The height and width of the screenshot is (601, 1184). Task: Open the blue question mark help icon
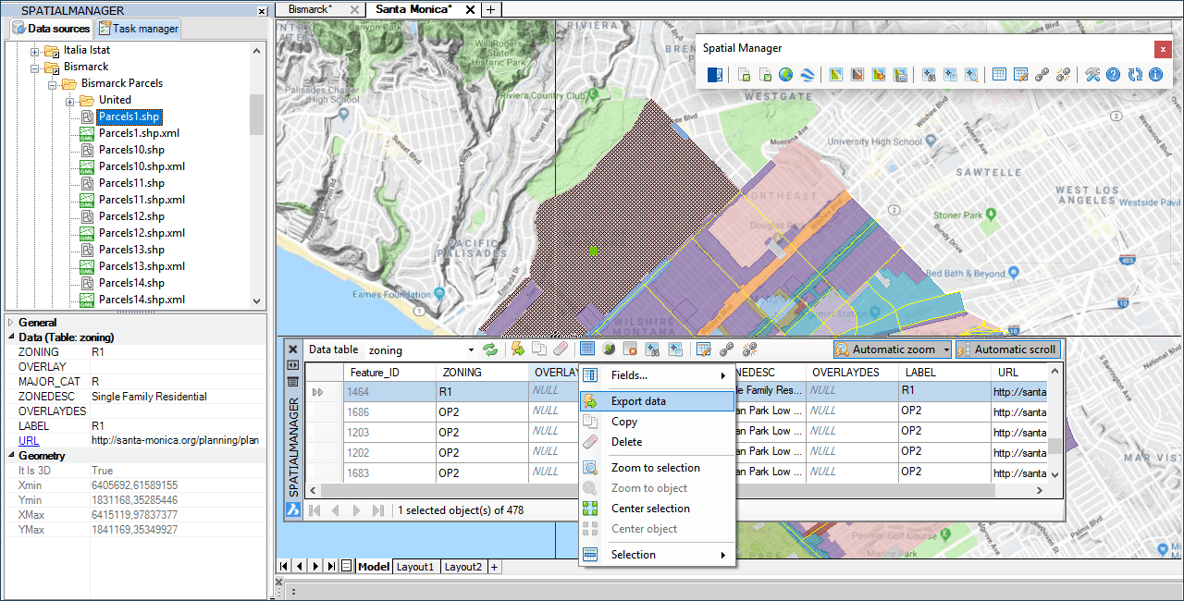tap(1114, 75)
